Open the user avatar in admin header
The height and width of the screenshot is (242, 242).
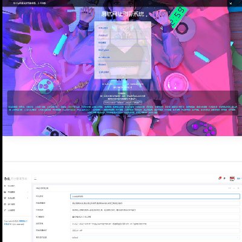click(x=232, y=178)
